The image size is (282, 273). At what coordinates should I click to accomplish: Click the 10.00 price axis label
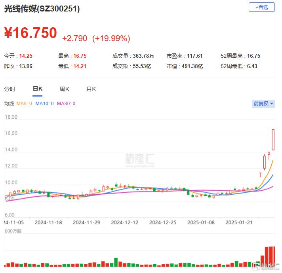11,182
